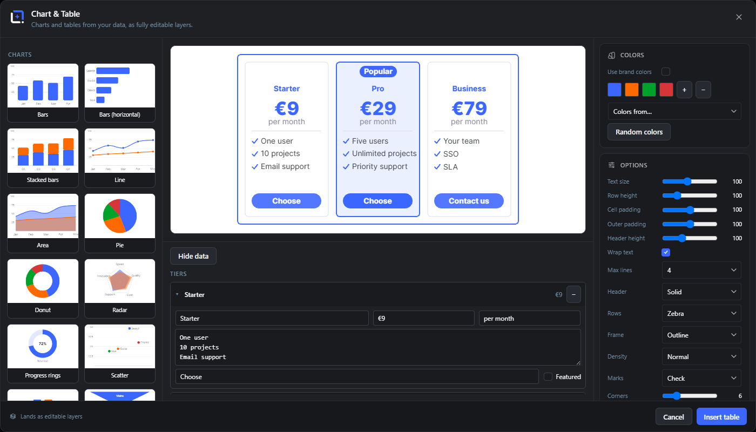Select the blue color swatch
The width and height of the screenshot is (756, 432).
[x=615, y=90]
